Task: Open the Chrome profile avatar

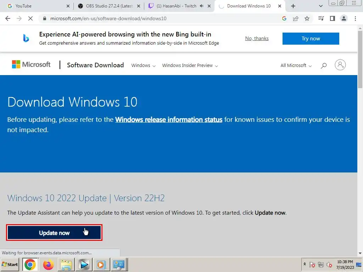Action: (344, 18)
